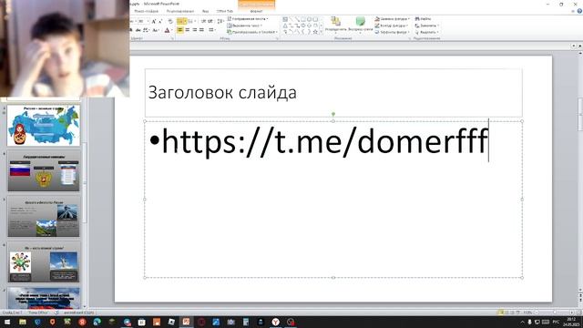Click the Clear Formatting icon in the ribbon

pyautogui.click(x=170, y=22)
